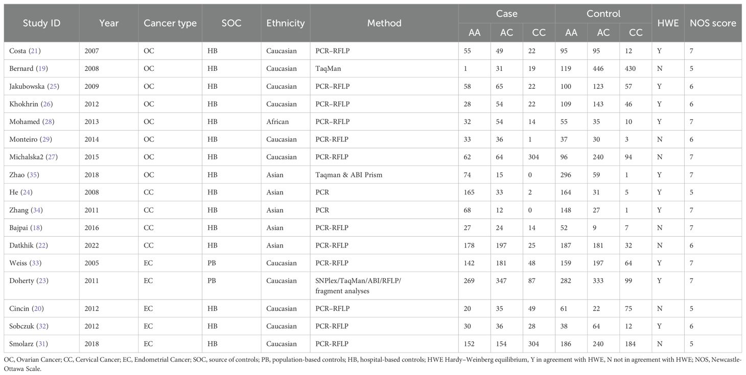Click the Ethnicity column header

(x=285, y=23)
